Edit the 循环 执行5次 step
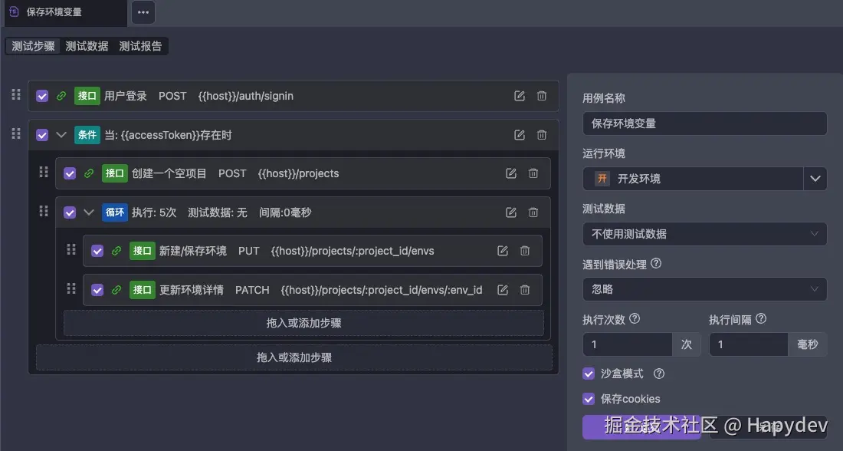Screen dimensions: 843x451 511,212
